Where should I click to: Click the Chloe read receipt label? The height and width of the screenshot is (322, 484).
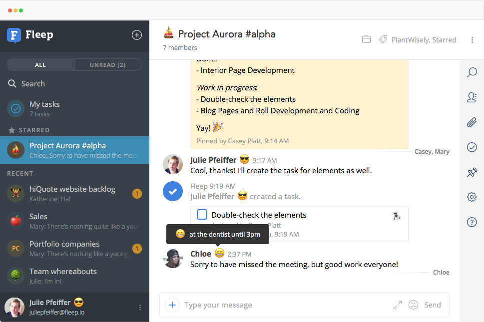(x=441, y=273)
